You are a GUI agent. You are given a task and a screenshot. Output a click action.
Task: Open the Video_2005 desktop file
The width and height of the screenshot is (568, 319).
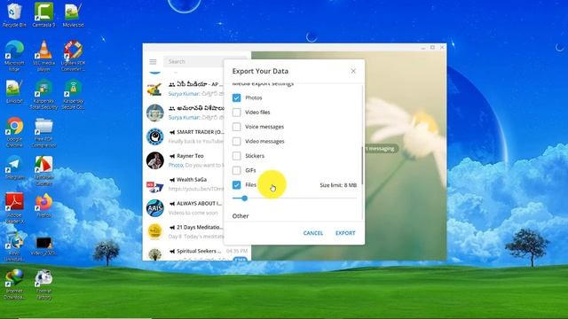43,245
